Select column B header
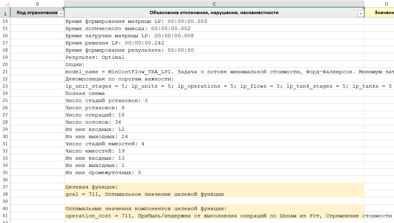The image size is (394, 223). (37, 4)
